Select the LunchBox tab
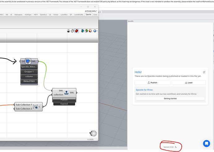 tap(64, 15)
